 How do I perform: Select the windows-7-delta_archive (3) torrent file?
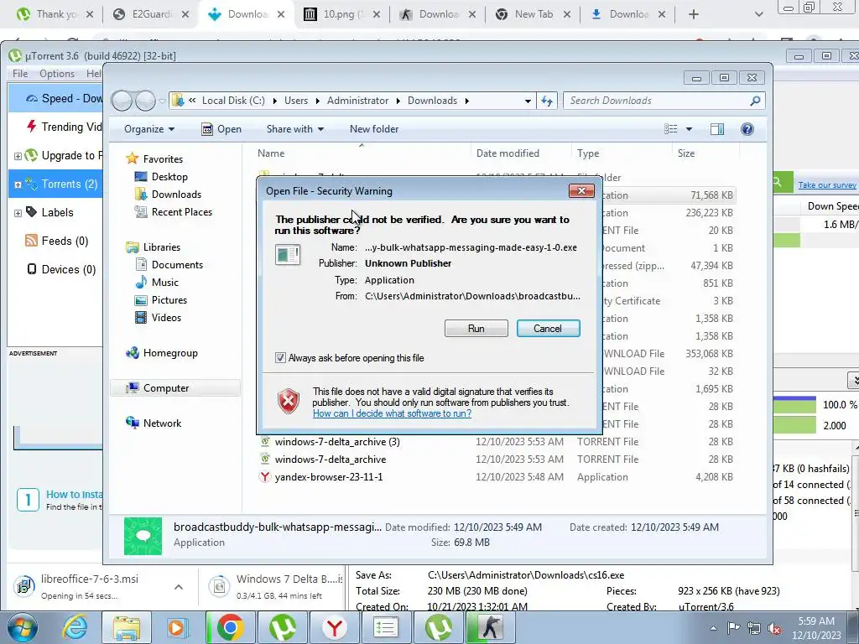coord(337,441)
